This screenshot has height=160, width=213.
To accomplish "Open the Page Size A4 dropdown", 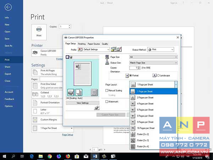I will [x=153, y=57].
